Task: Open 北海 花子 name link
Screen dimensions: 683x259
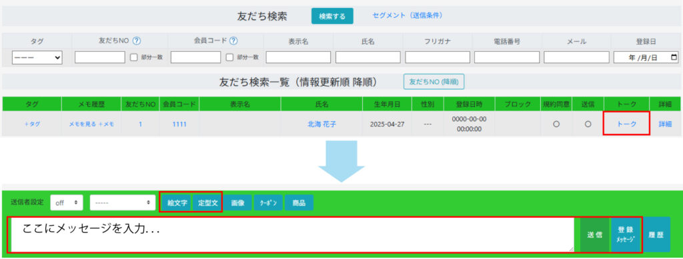Action: coord(321,124)
